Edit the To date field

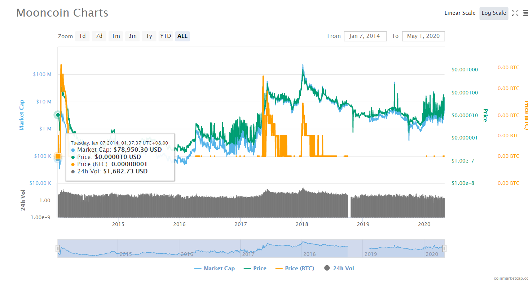tap(423, 36)
